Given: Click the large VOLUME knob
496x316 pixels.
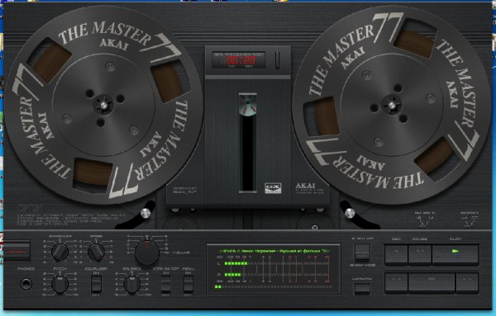Looking at the screenshot, I should coord(147,252).
